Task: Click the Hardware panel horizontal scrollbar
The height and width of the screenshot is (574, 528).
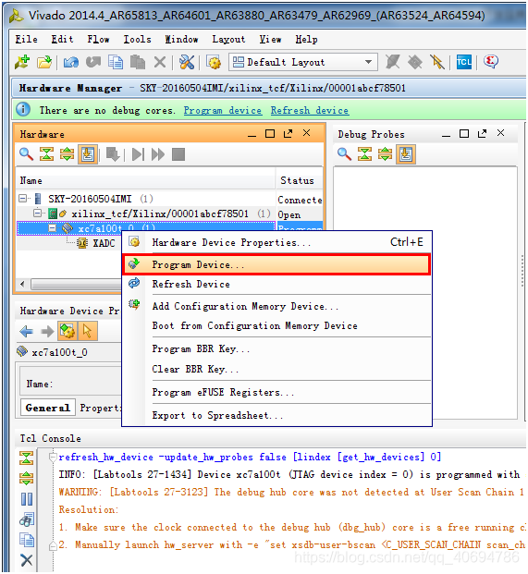Action: (x=75, y=284)
